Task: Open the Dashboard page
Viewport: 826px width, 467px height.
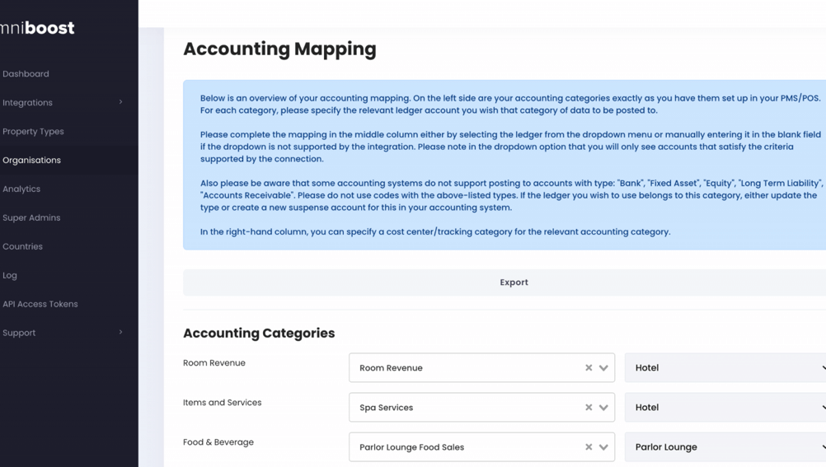Action: pyautogui.click(x=26, y=74)
